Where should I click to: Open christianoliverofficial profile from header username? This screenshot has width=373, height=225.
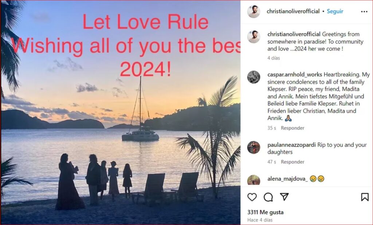point(293,11)
